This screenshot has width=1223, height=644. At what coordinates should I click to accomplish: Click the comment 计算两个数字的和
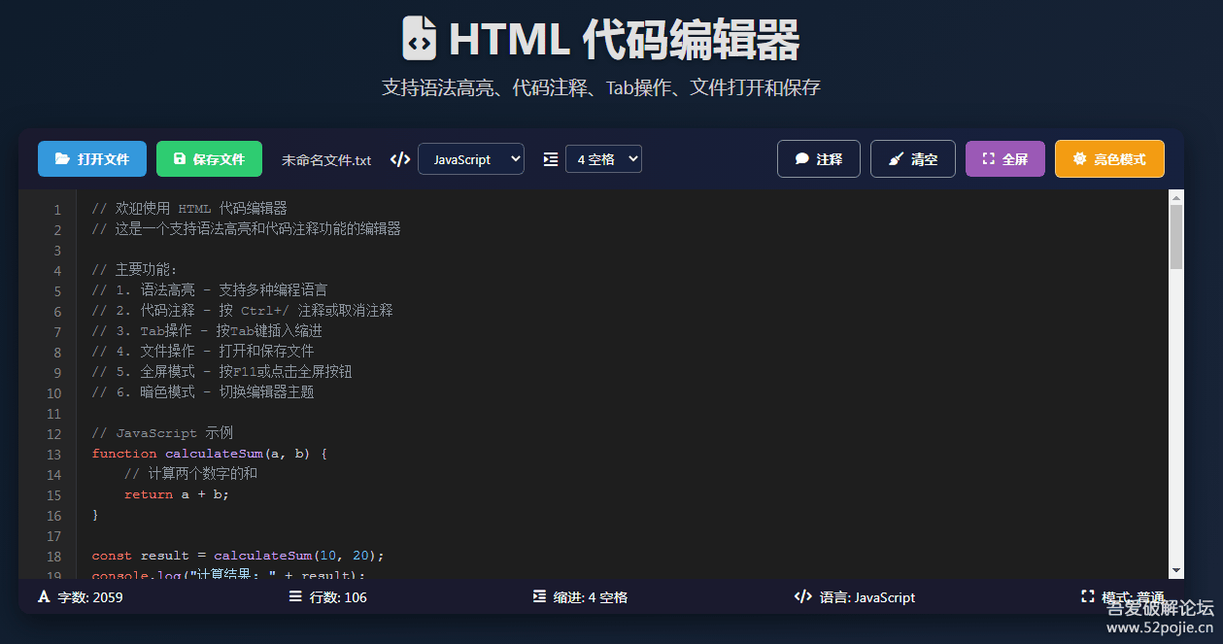click(x=191, y=474)
